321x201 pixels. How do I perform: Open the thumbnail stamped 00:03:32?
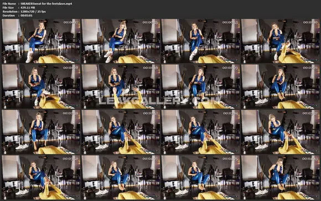click(x=280, y=132)
